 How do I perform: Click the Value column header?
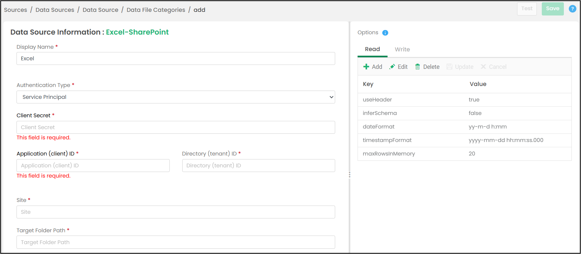[478, 84]
